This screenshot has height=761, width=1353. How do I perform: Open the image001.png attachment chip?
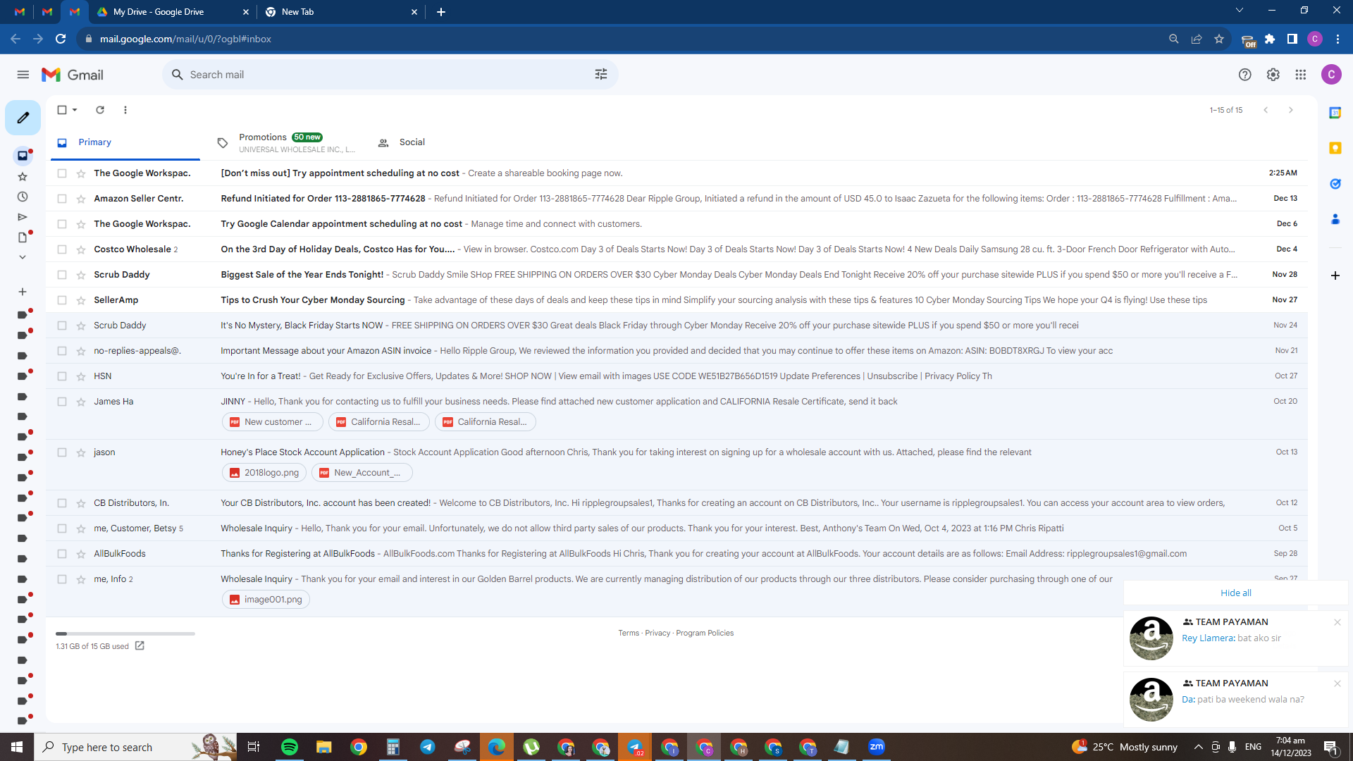pos(266,600)
